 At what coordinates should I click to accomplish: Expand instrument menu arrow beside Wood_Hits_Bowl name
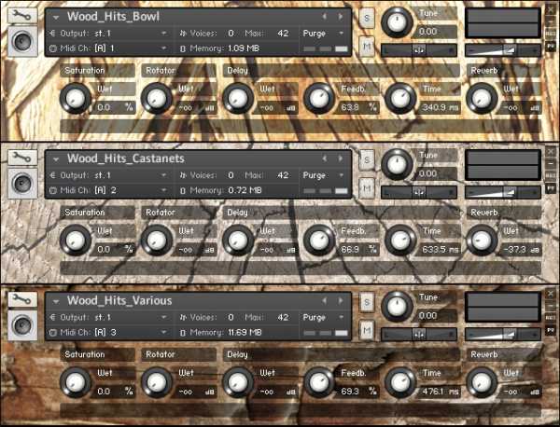pos(56,17)
